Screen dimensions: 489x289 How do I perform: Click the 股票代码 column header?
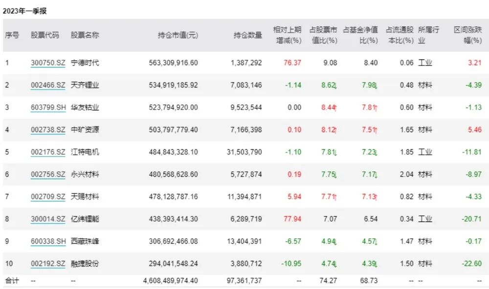pos(44,35)
